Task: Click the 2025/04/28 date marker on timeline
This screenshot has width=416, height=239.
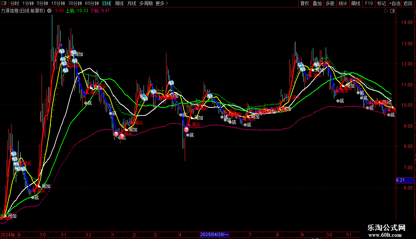Action: 214,235
